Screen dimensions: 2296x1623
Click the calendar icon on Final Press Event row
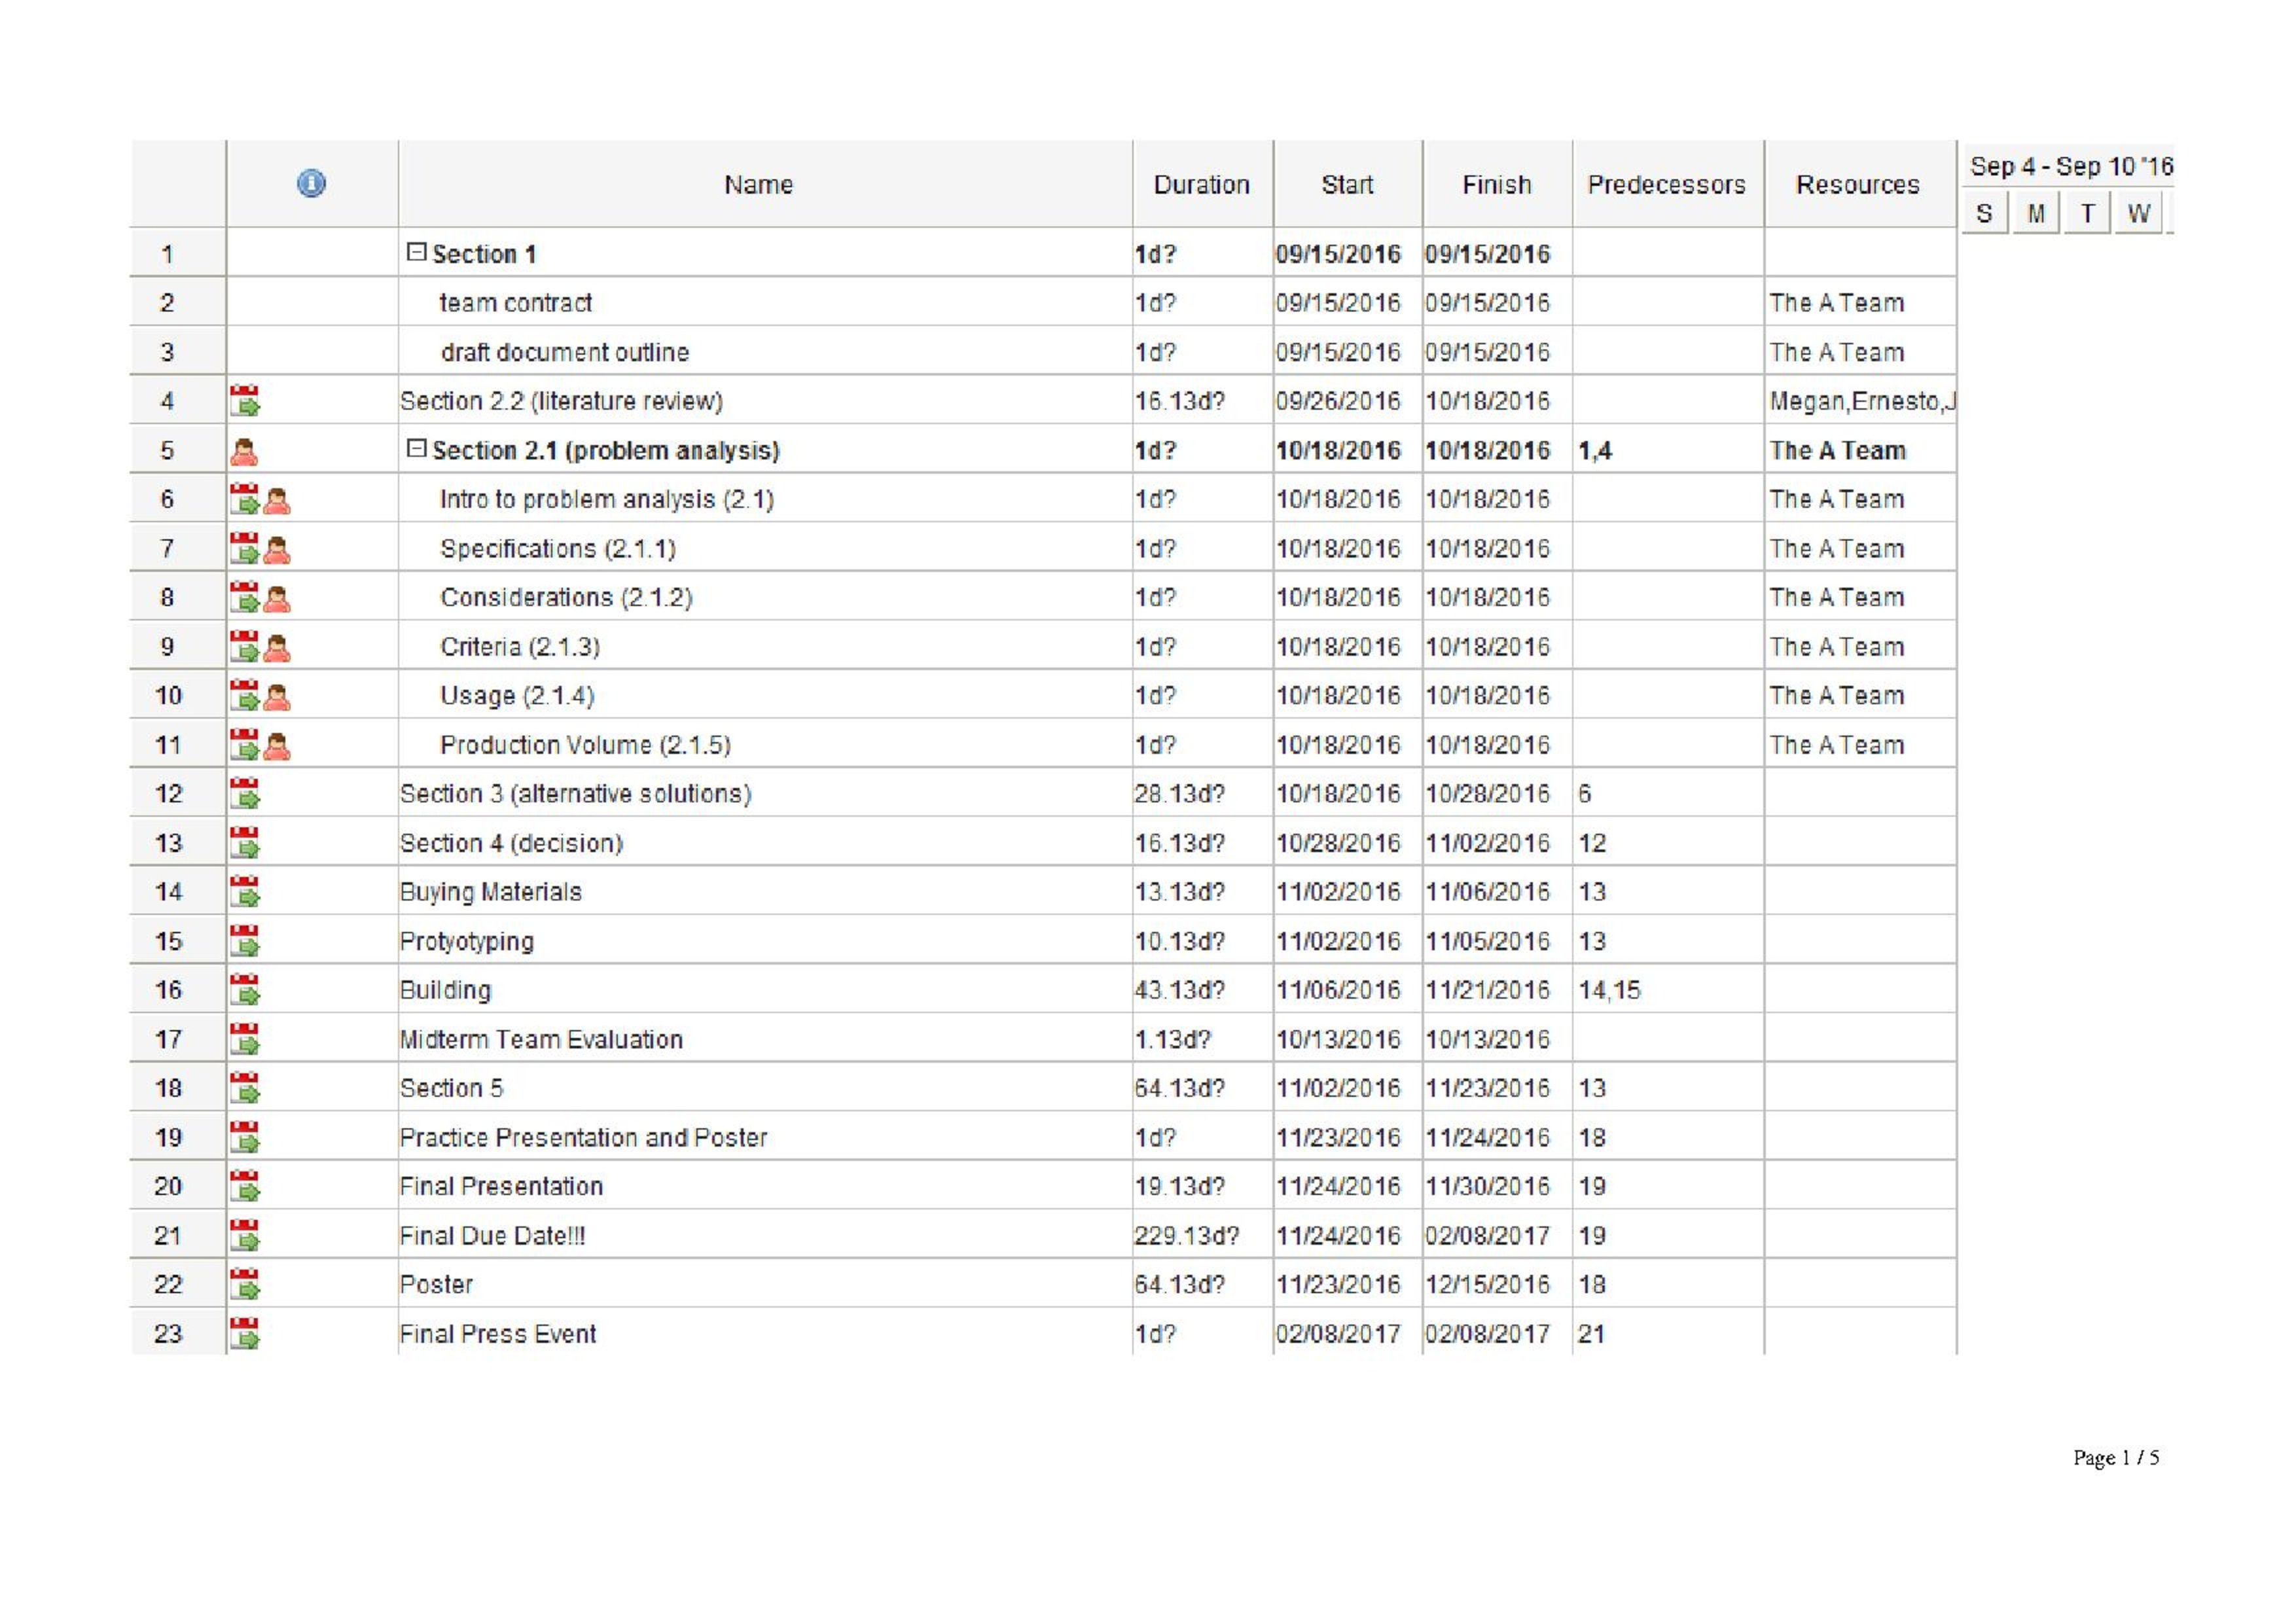(245, 1334)
